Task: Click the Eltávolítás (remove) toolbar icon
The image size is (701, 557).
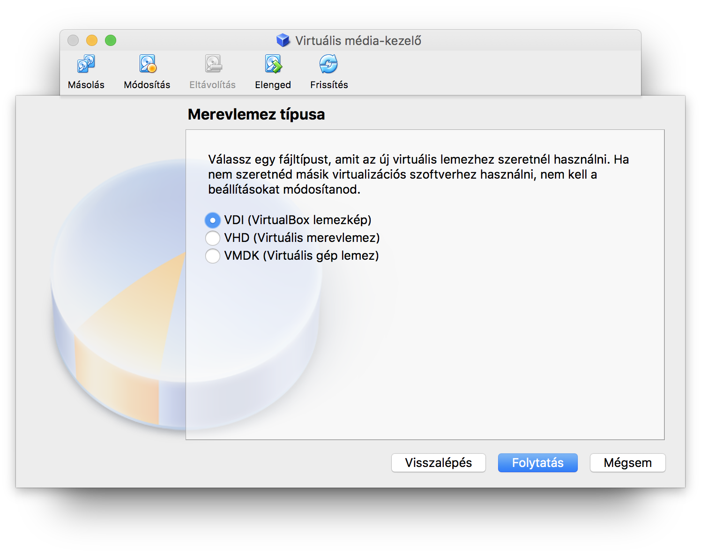Action: point(213,64)
